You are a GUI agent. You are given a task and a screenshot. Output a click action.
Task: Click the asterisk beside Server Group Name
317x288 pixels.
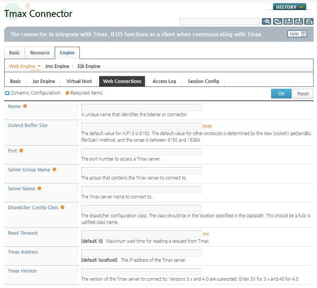[54, 169]
